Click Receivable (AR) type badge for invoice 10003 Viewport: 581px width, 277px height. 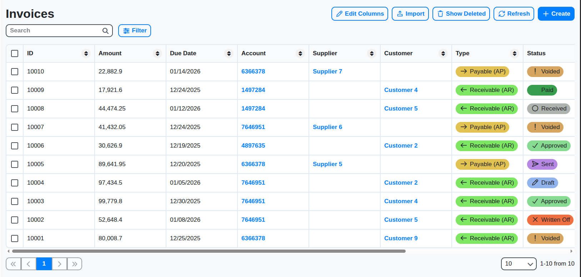pos(487,201)
